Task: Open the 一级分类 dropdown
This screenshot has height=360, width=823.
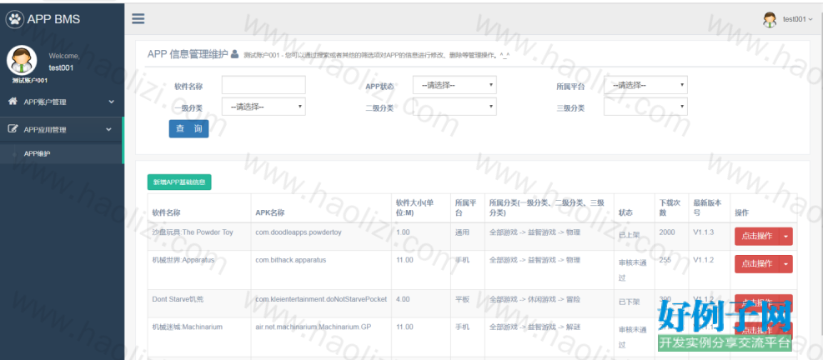Action: click(264, 107)
